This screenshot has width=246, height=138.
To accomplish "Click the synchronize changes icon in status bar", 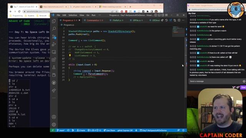I will pyautogui.click(x=68, y=130).
